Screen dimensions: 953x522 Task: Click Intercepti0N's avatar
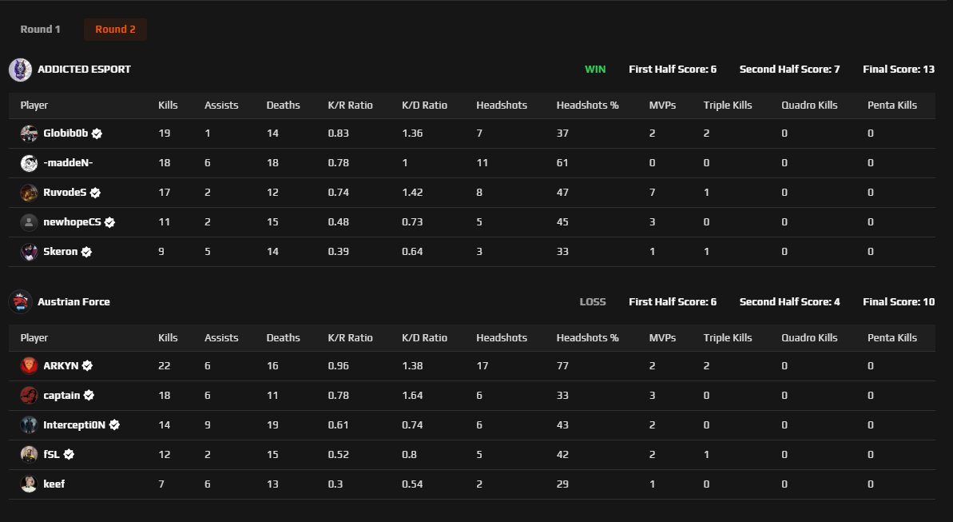[29, 424]
